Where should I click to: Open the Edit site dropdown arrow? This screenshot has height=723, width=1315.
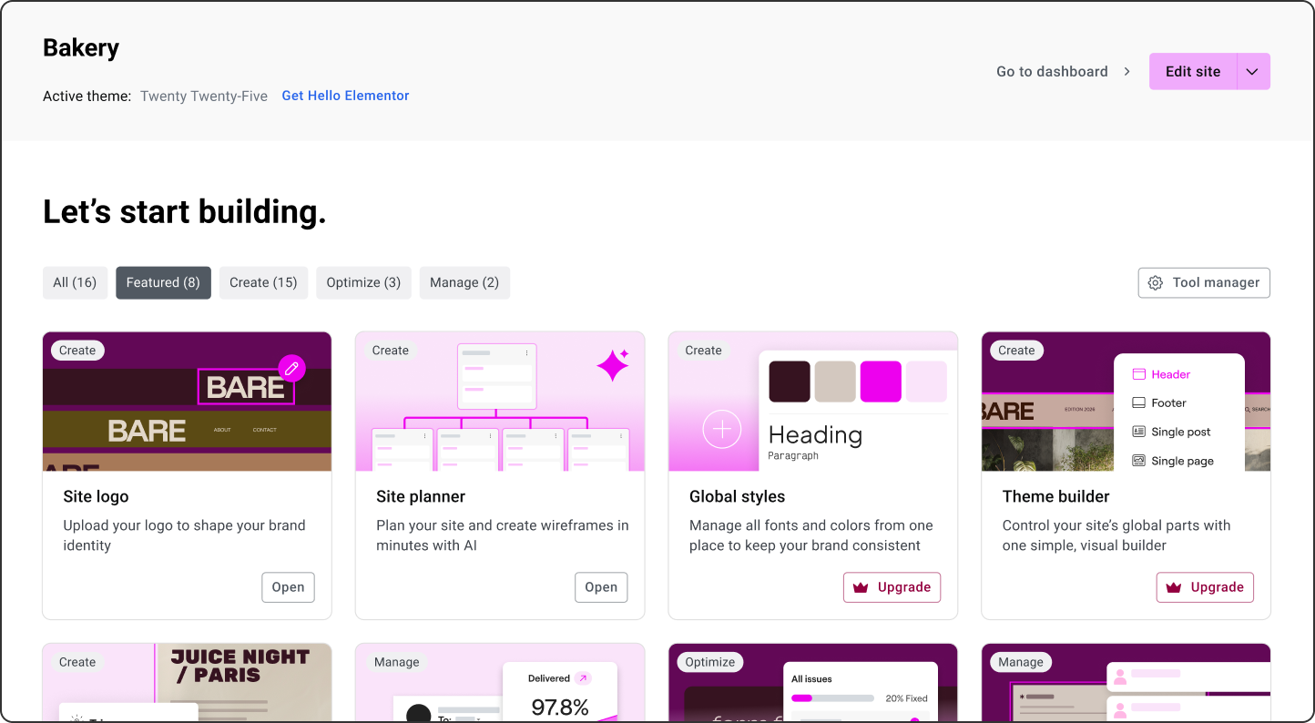tap(1253, 71)
